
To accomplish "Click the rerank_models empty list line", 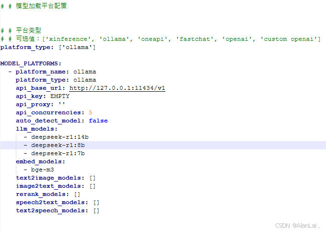I will click(x=48, y=194).
